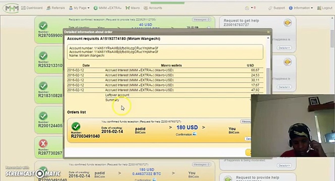Click the 40 USD amount in top order
The width and height of the screenshot is (335, 181).
[146, 25]
